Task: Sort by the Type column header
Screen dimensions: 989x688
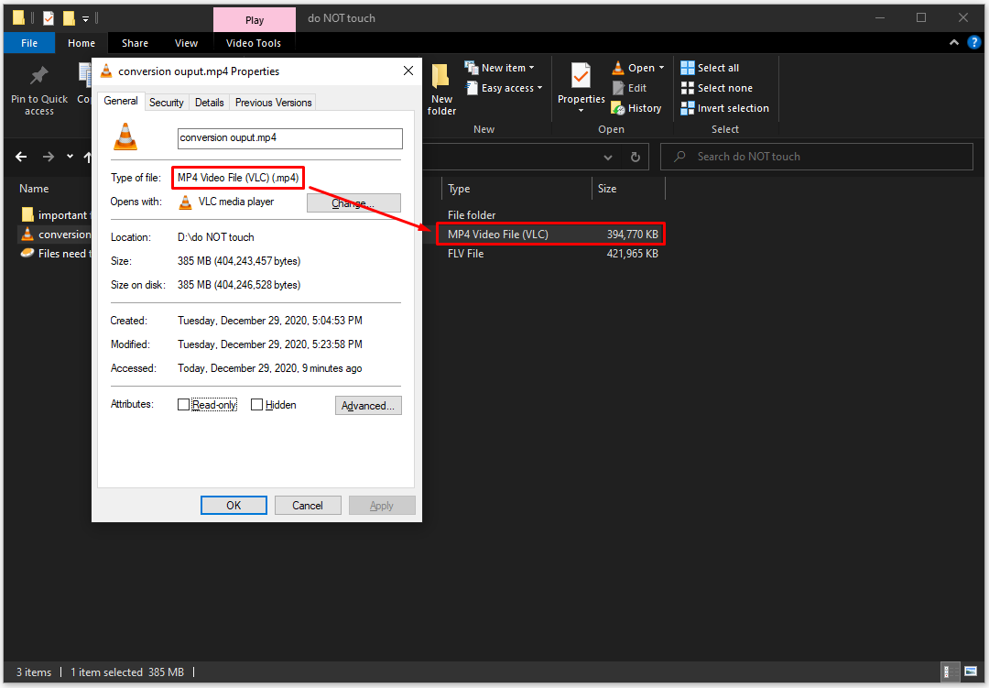Action: tap(459, 189)
